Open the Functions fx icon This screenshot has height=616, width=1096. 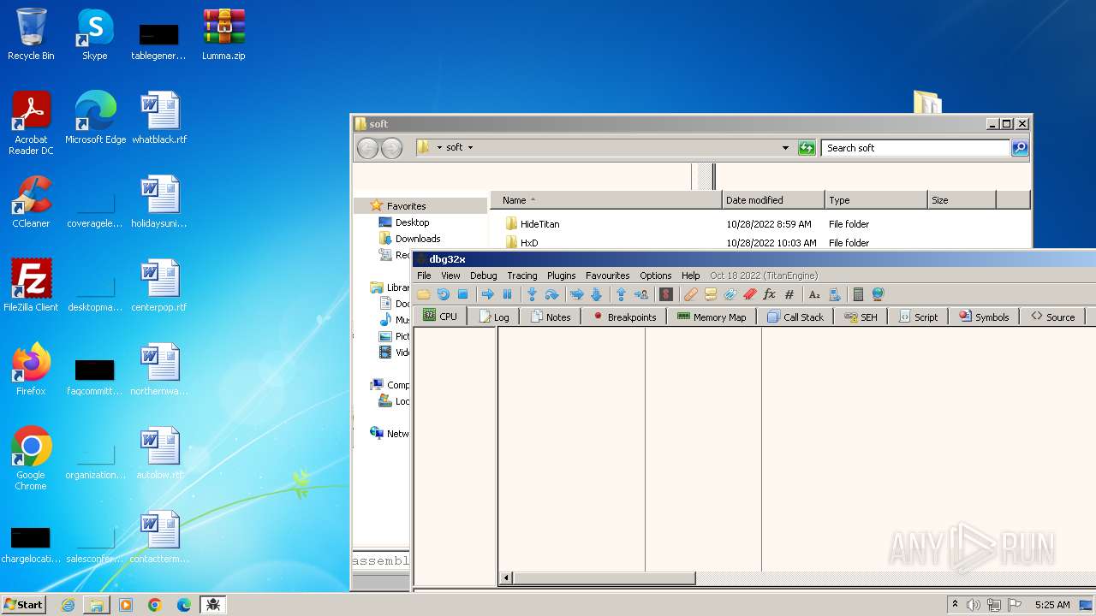pyautogui.click(x=769, y=294)
